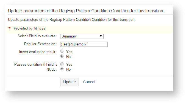186x104 pixels.
Task: Click the 'Yes' text beside Invert evaluation radio
Action: coord(69,52)
